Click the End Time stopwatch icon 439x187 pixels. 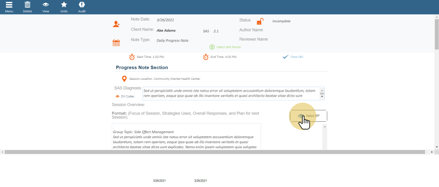206,57
